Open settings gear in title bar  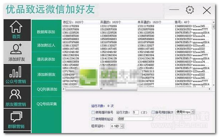190,10
